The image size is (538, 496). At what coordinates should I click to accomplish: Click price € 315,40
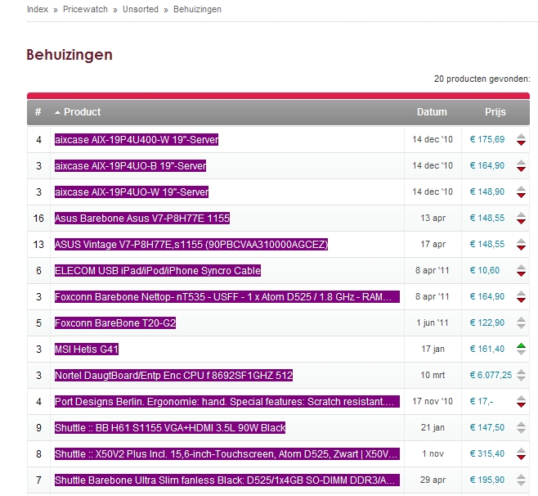pos(486,453)
